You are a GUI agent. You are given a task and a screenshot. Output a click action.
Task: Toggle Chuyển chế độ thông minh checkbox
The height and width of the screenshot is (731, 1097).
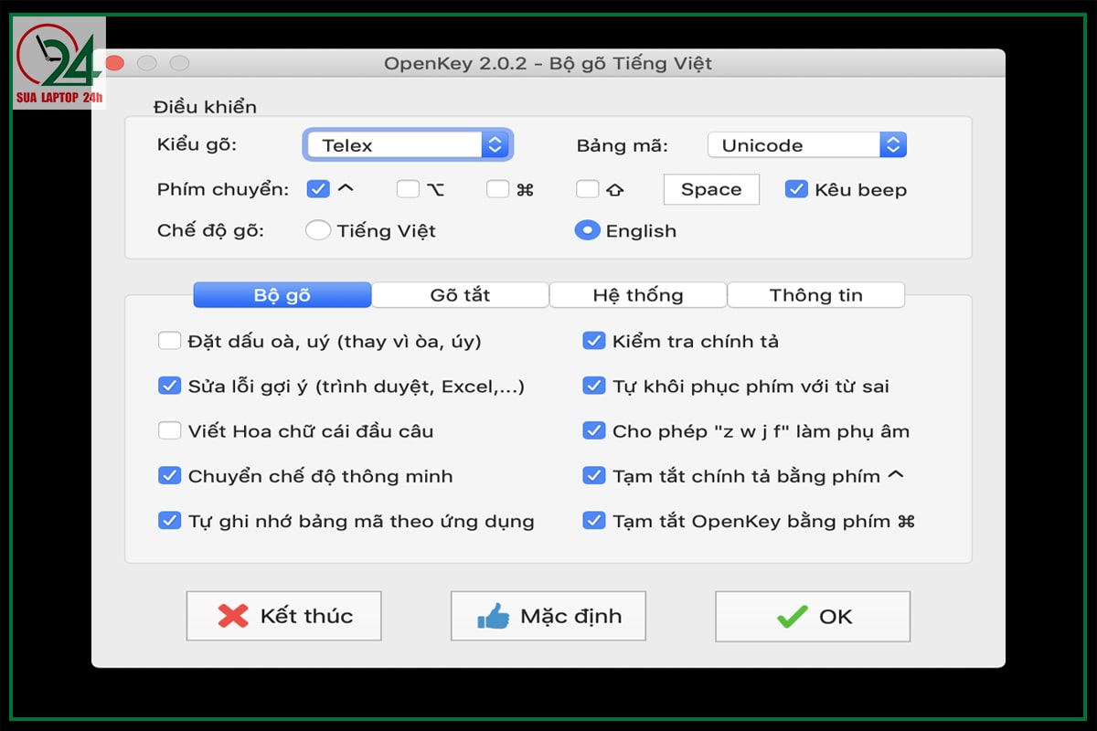point(169,475)
